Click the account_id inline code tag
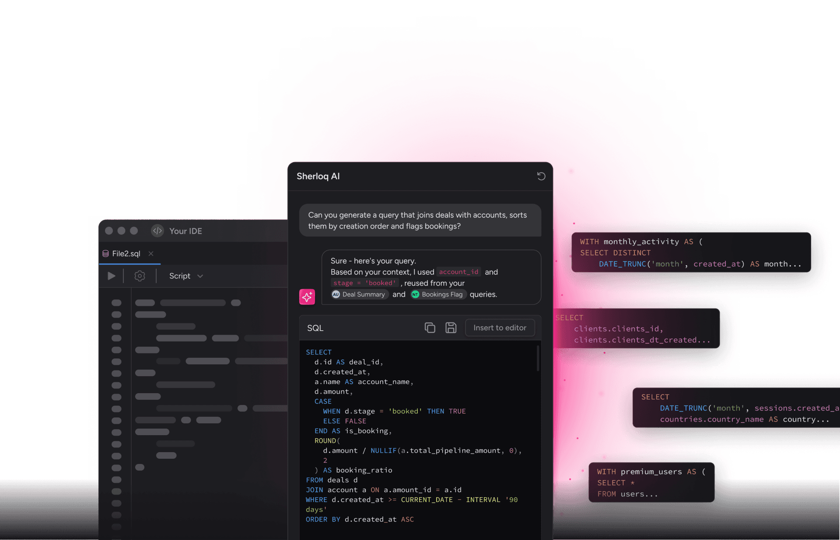The image size is (840, 540). tap(458, 272)
